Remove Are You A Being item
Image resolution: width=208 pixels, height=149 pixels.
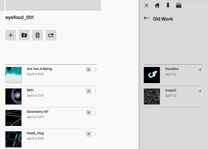coord(89,70)
